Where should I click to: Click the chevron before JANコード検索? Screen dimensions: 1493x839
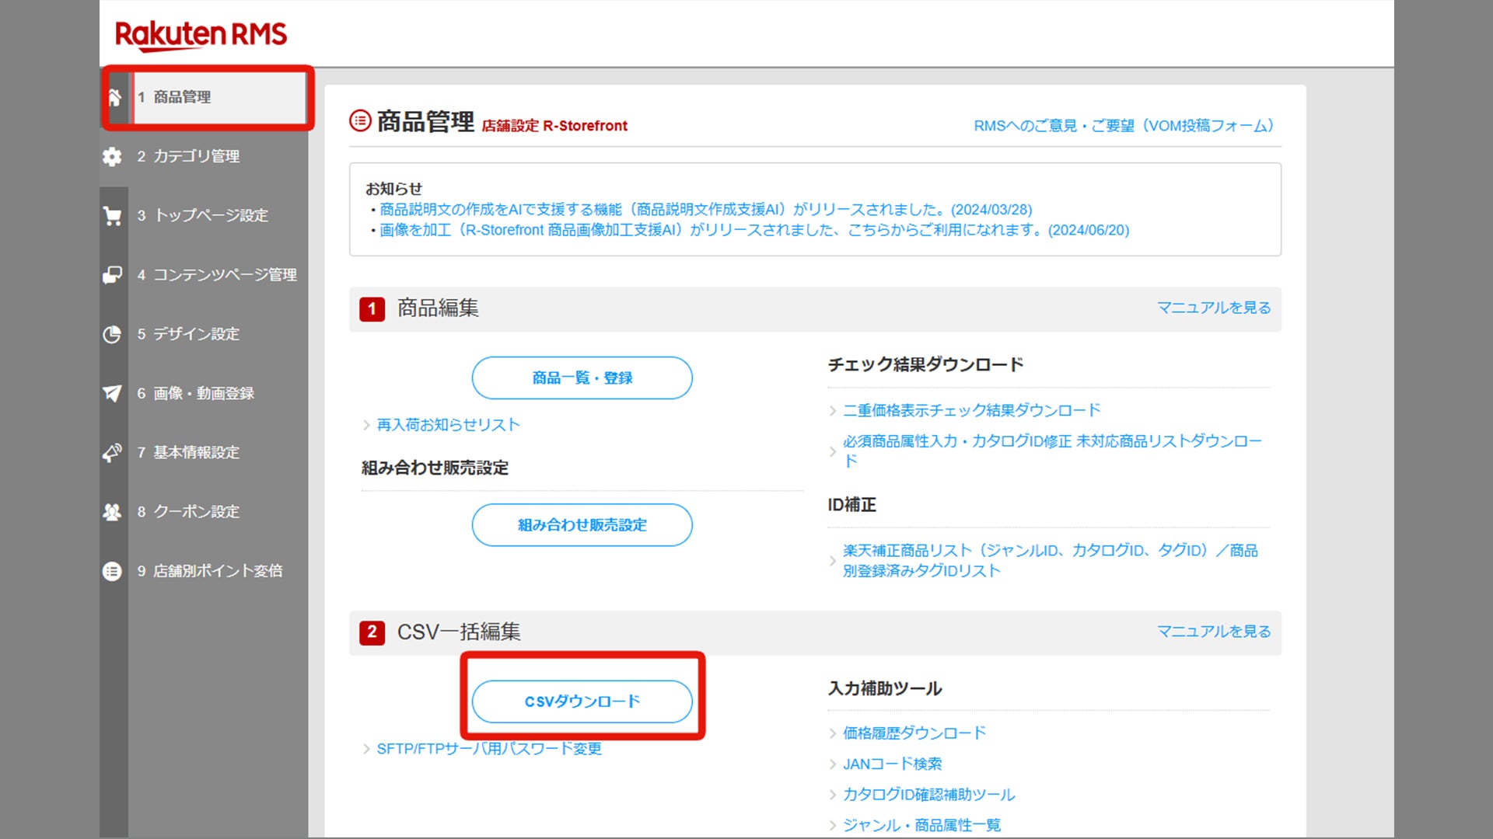833,764
